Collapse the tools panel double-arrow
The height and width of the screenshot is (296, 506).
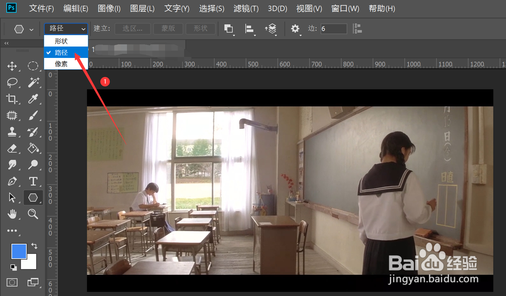(x=6, y=43)
